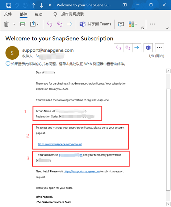Click the Save icon in title bar
Image resolution: width=171 pixels, height=207 pixels.
click(9, 5)
